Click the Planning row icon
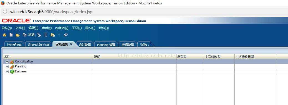This screenshot has height=105, width=288. 12,67
